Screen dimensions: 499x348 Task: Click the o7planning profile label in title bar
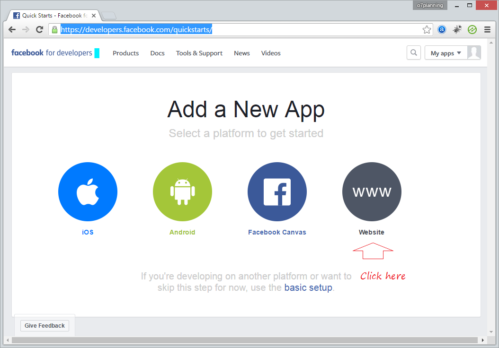tap(430, 5)
